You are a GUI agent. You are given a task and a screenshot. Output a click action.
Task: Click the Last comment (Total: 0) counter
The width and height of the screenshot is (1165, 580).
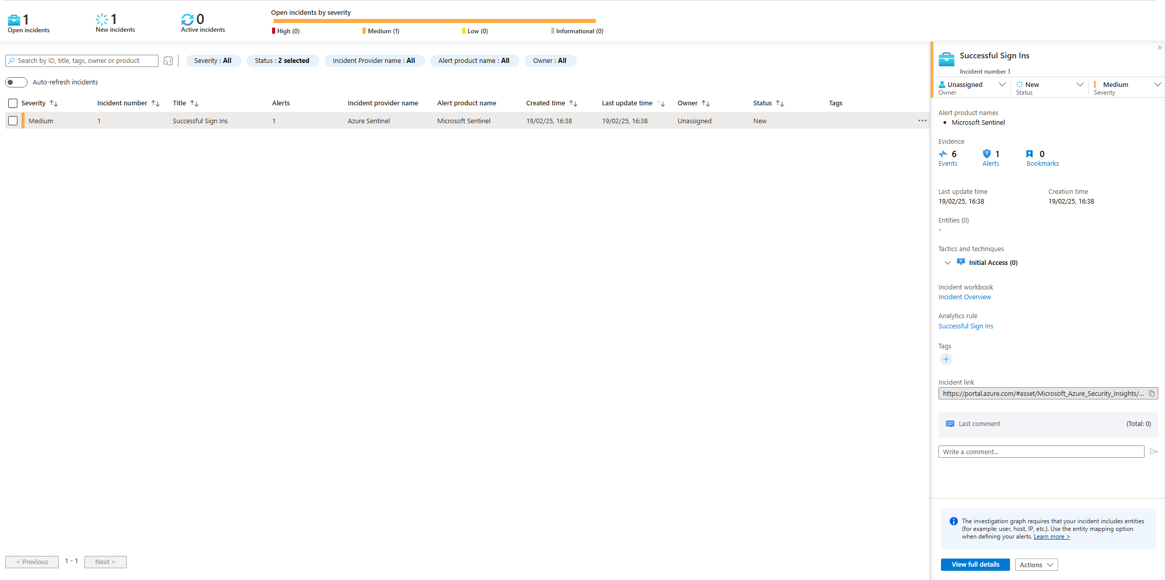[x=1138, y=424]
